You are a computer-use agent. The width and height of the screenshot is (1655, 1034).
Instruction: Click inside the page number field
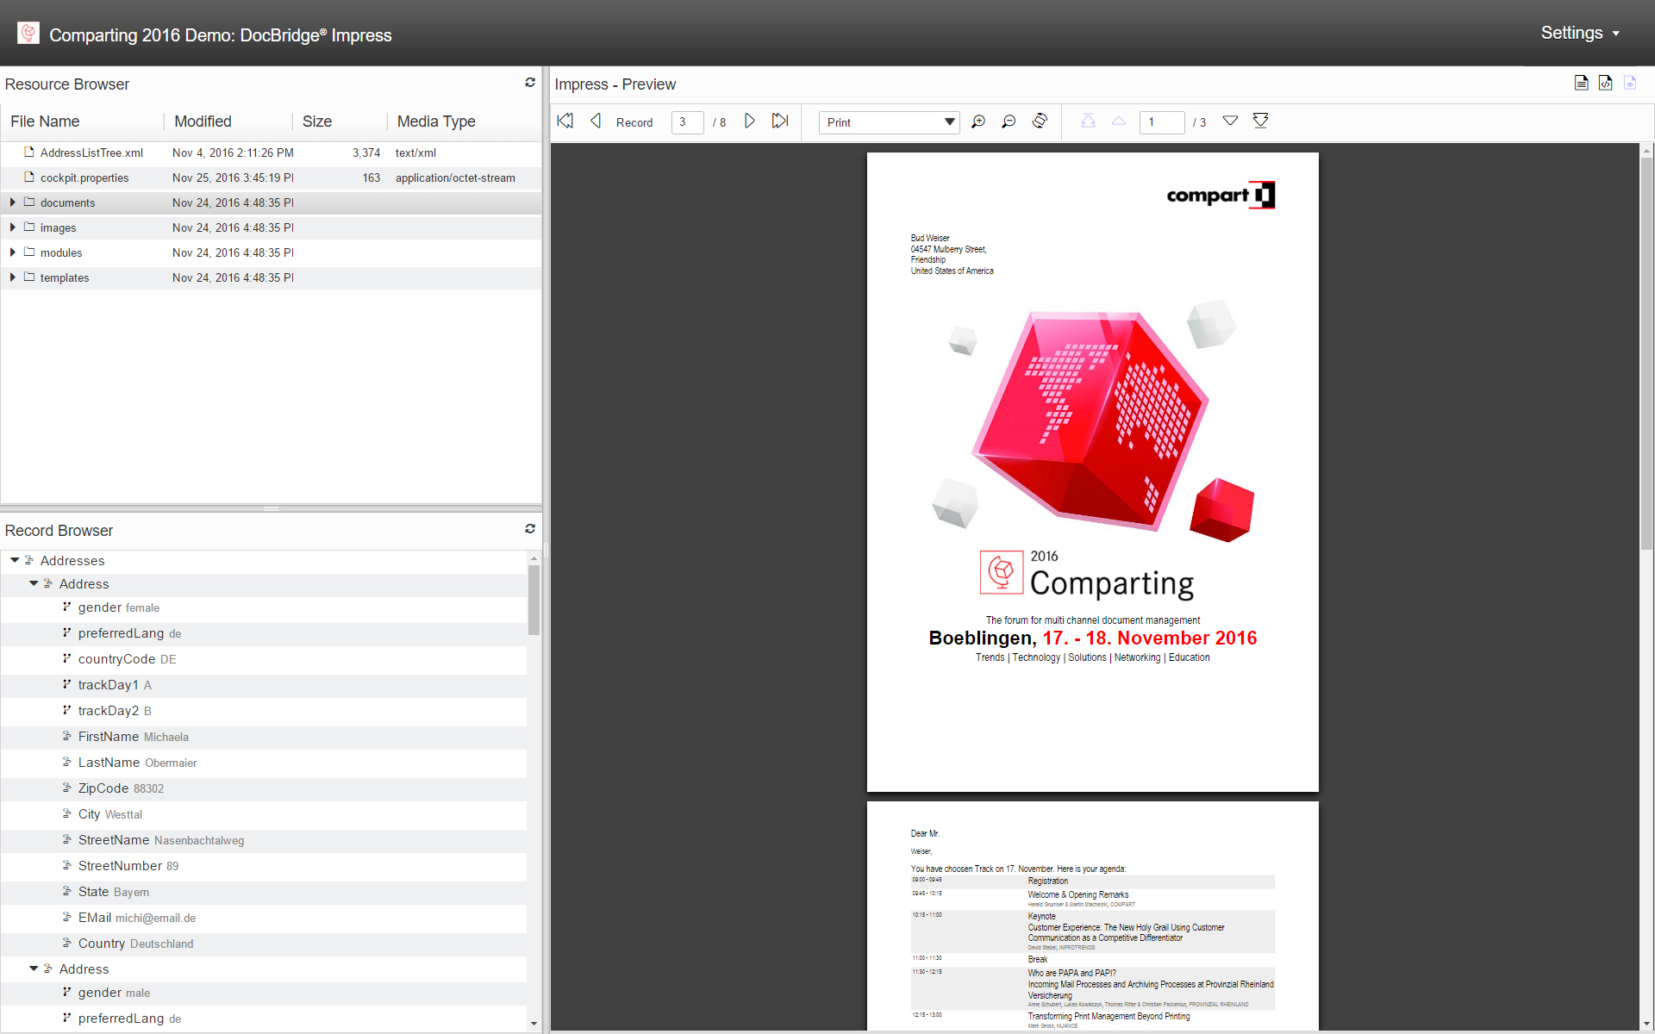pyautogui.click(x=1161, y=121)
